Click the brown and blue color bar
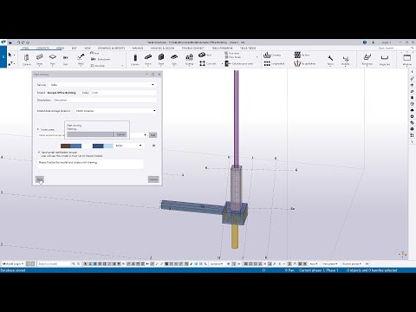416x312 pixels. tap(71, 146)
